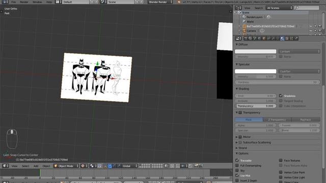The height and width of the screenshot is (183, 326).
Task: Open the Constraints properties tab
Action: 268,39
